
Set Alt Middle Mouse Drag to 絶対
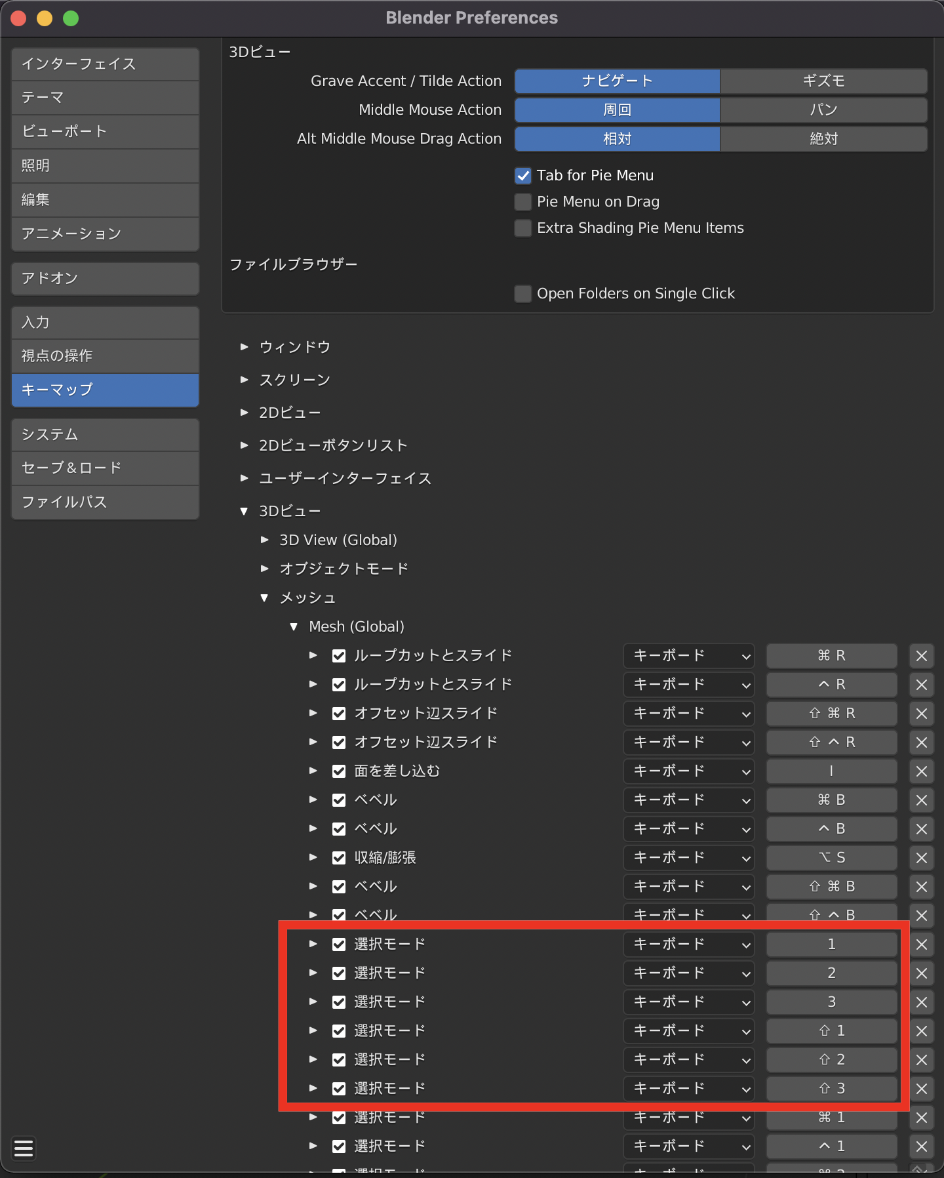pyautogui.click(x=824, y=139)
